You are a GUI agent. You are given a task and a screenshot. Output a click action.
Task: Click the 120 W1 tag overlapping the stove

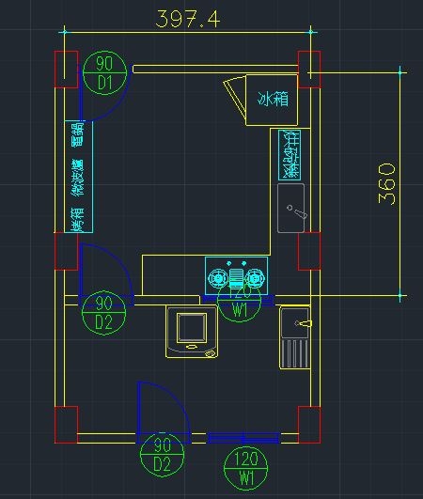(239, 301)
